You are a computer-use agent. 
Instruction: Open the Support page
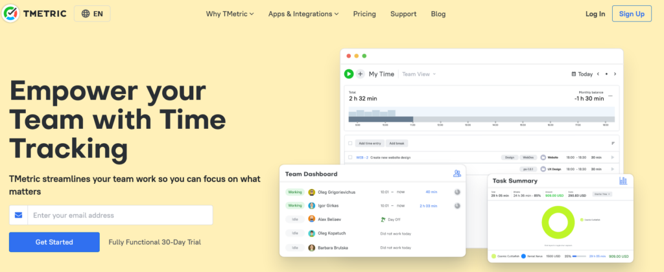click(403, 14)
